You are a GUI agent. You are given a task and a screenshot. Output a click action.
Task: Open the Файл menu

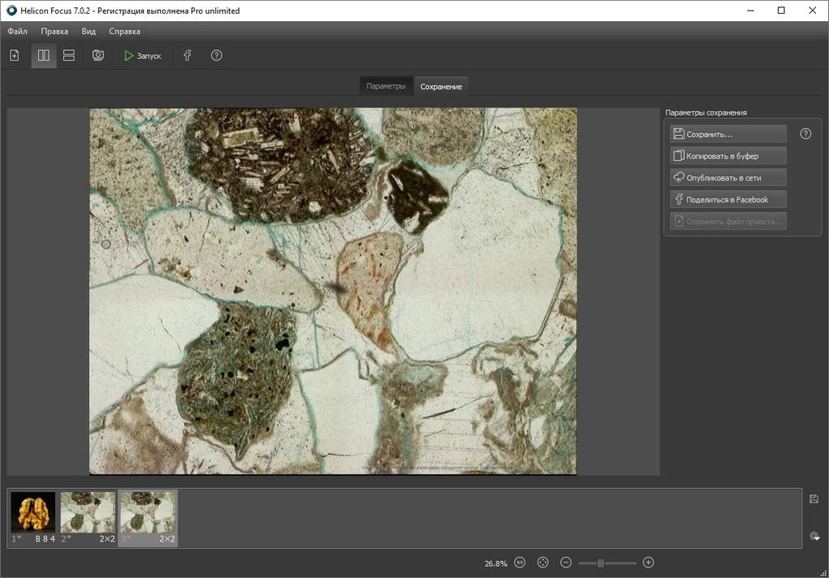18,32
